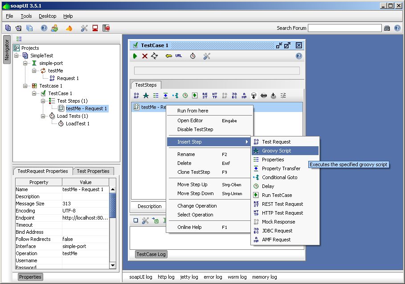Screen dimensions: 405x284
Task: Click REST icon in TestSteps toolbar
Action: [x=205, y=96]
